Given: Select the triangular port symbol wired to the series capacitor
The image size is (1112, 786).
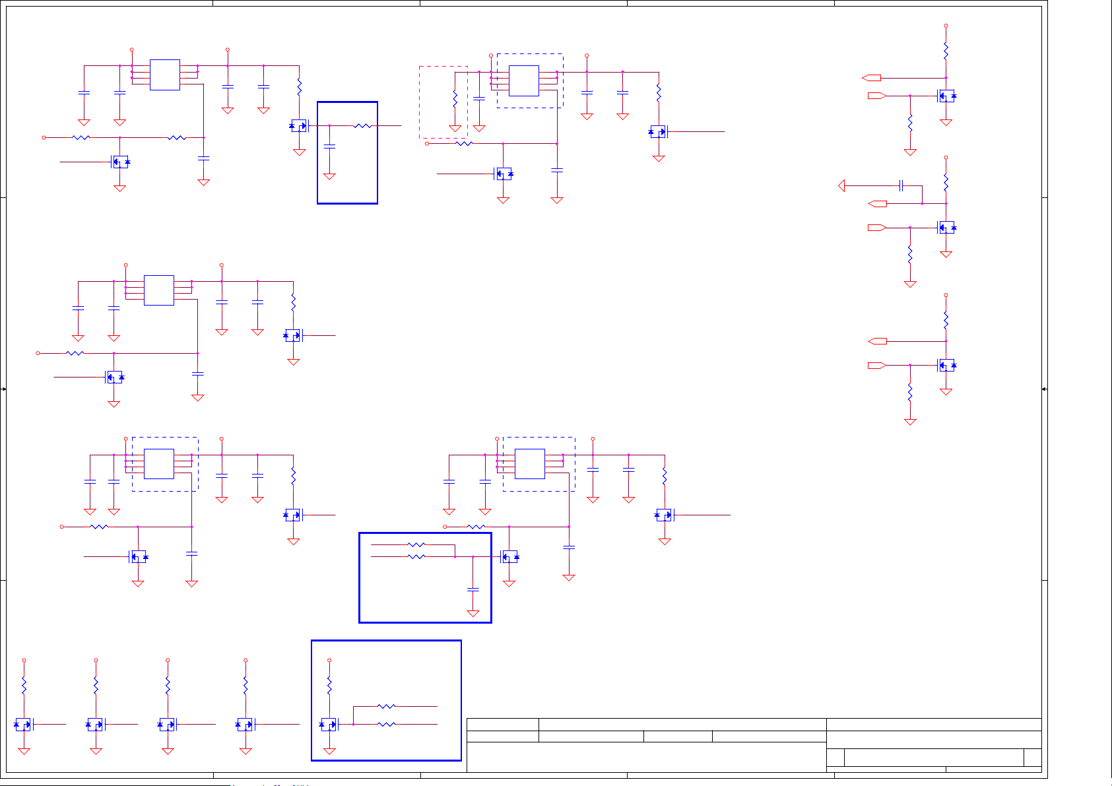Looking at the screenshot, I should pos(841,186).
